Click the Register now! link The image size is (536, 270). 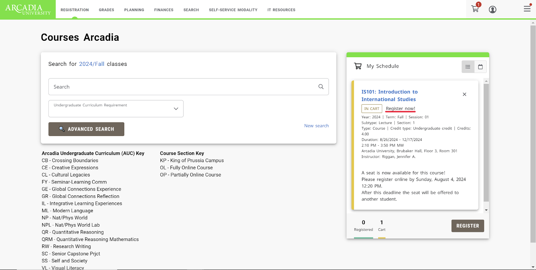400,109
